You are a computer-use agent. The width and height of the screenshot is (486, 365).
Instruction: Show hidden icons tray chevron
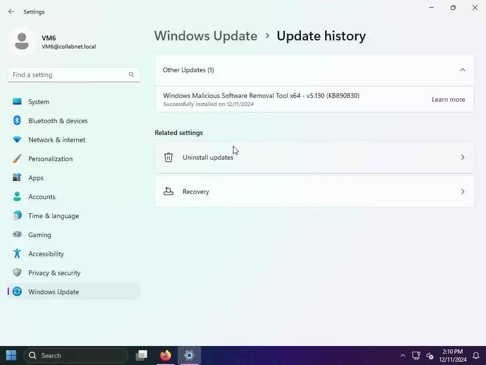click(402, 355)
